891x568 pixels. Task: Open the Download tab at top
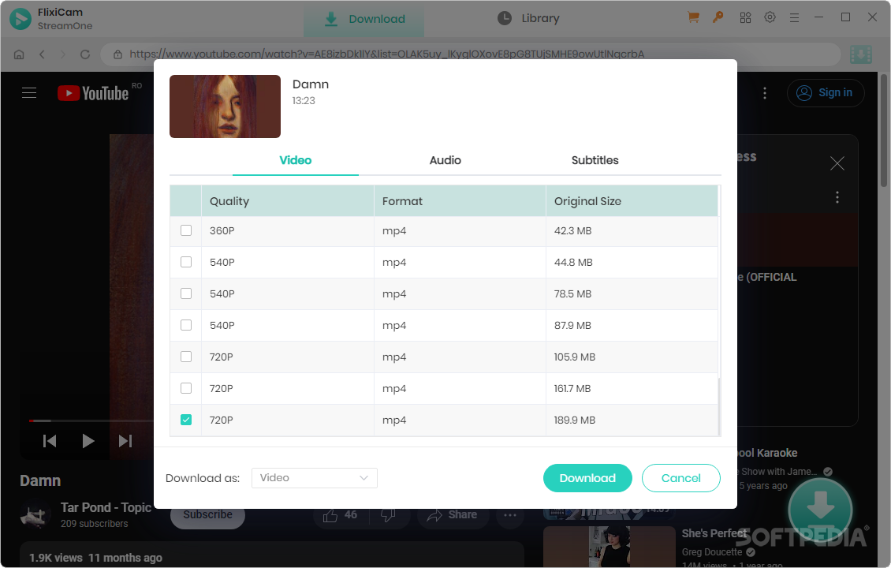coord(363,20)
